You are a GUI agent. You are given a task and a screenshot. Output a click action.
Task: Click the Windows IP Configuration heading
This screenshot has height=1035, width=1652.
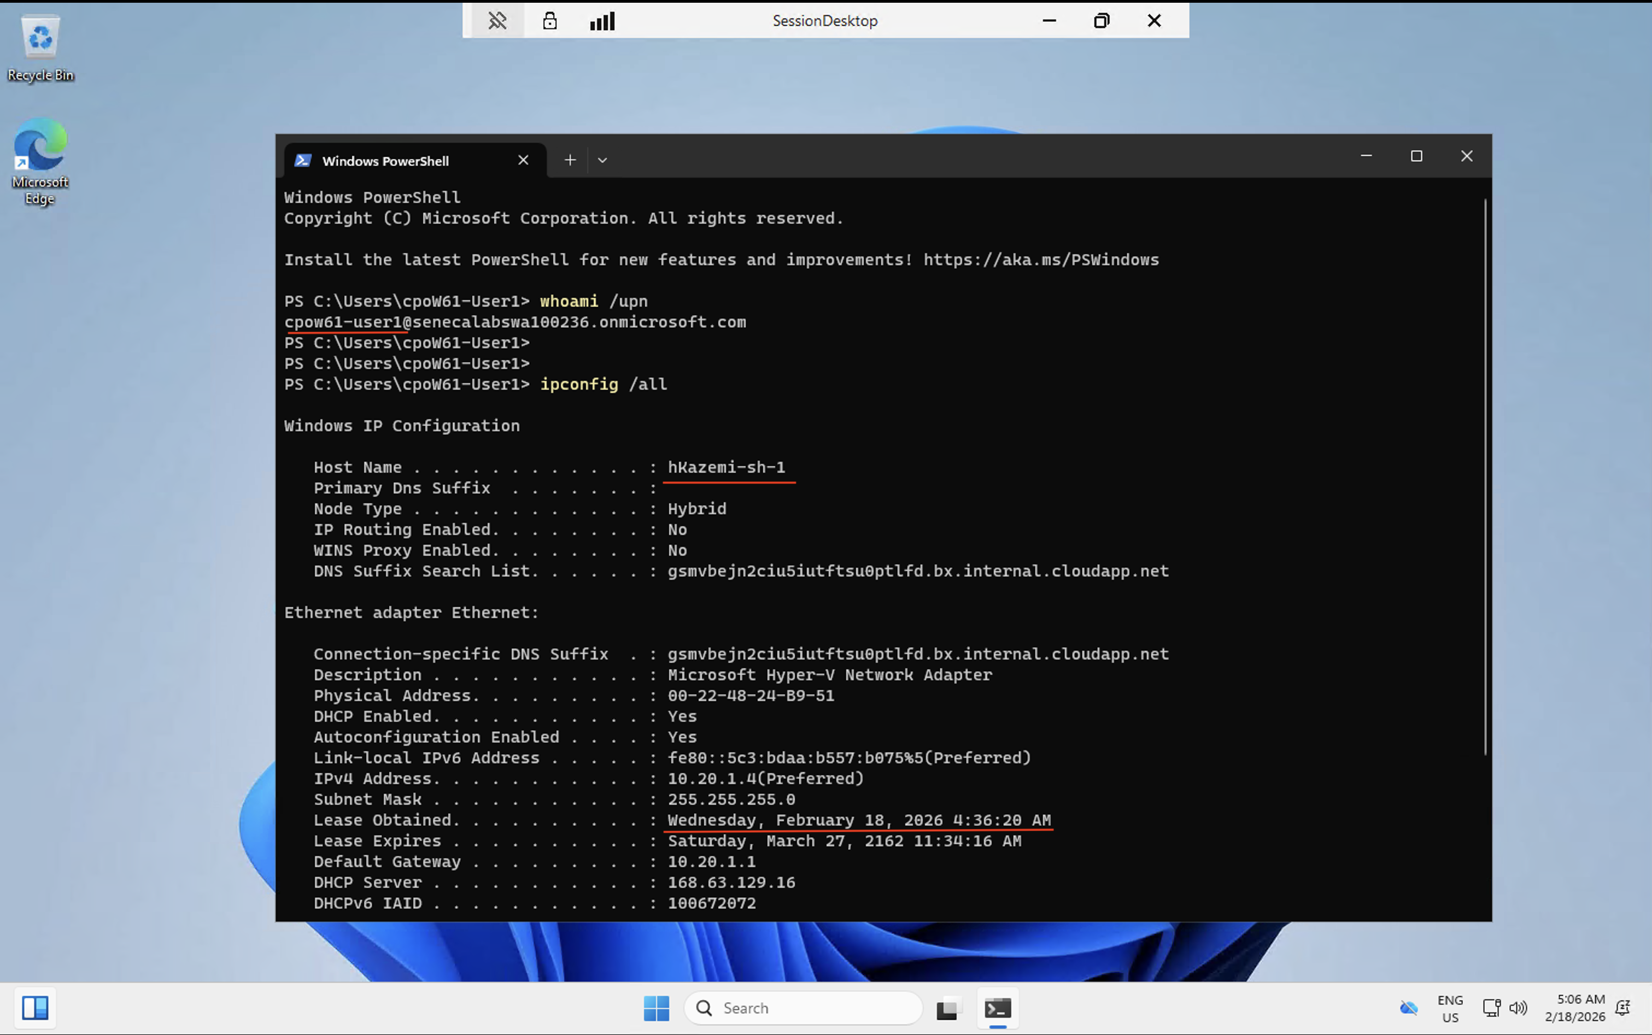click(x=402, y=426)
